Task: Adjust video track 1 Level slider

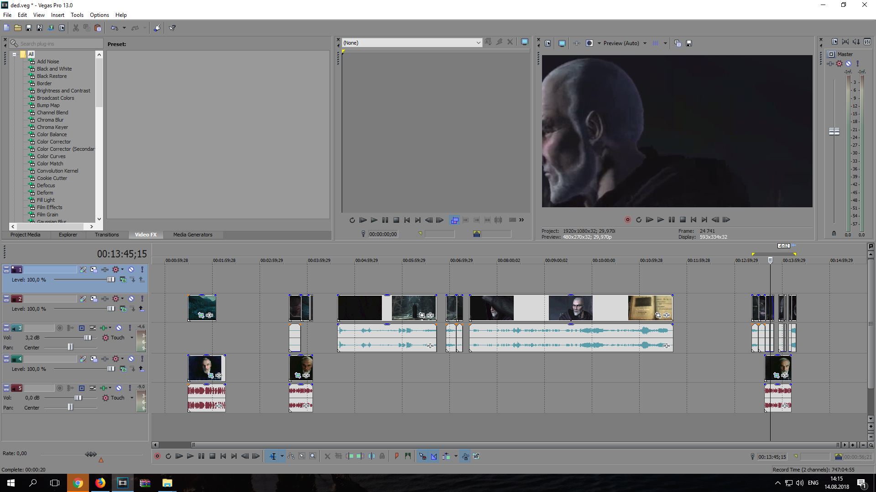Action: (x=111, y=280)
